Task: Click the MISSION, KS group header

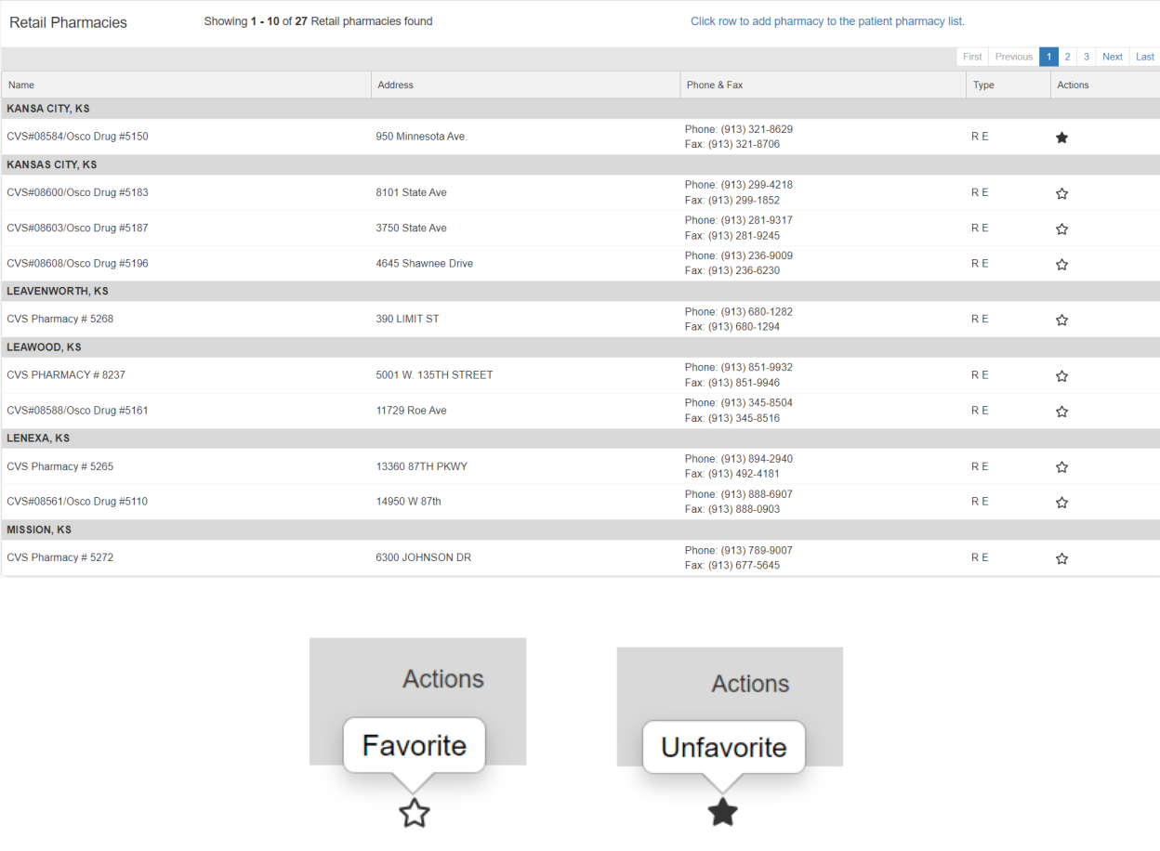Action: tap(580, 530)
